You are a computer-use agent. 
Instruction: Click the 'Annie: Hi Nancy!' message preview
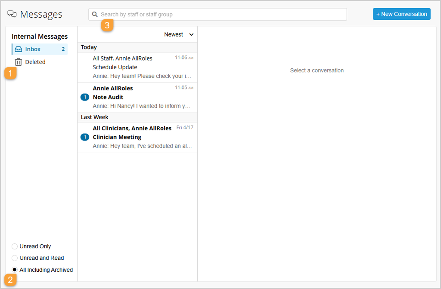[x=141, y=106]
